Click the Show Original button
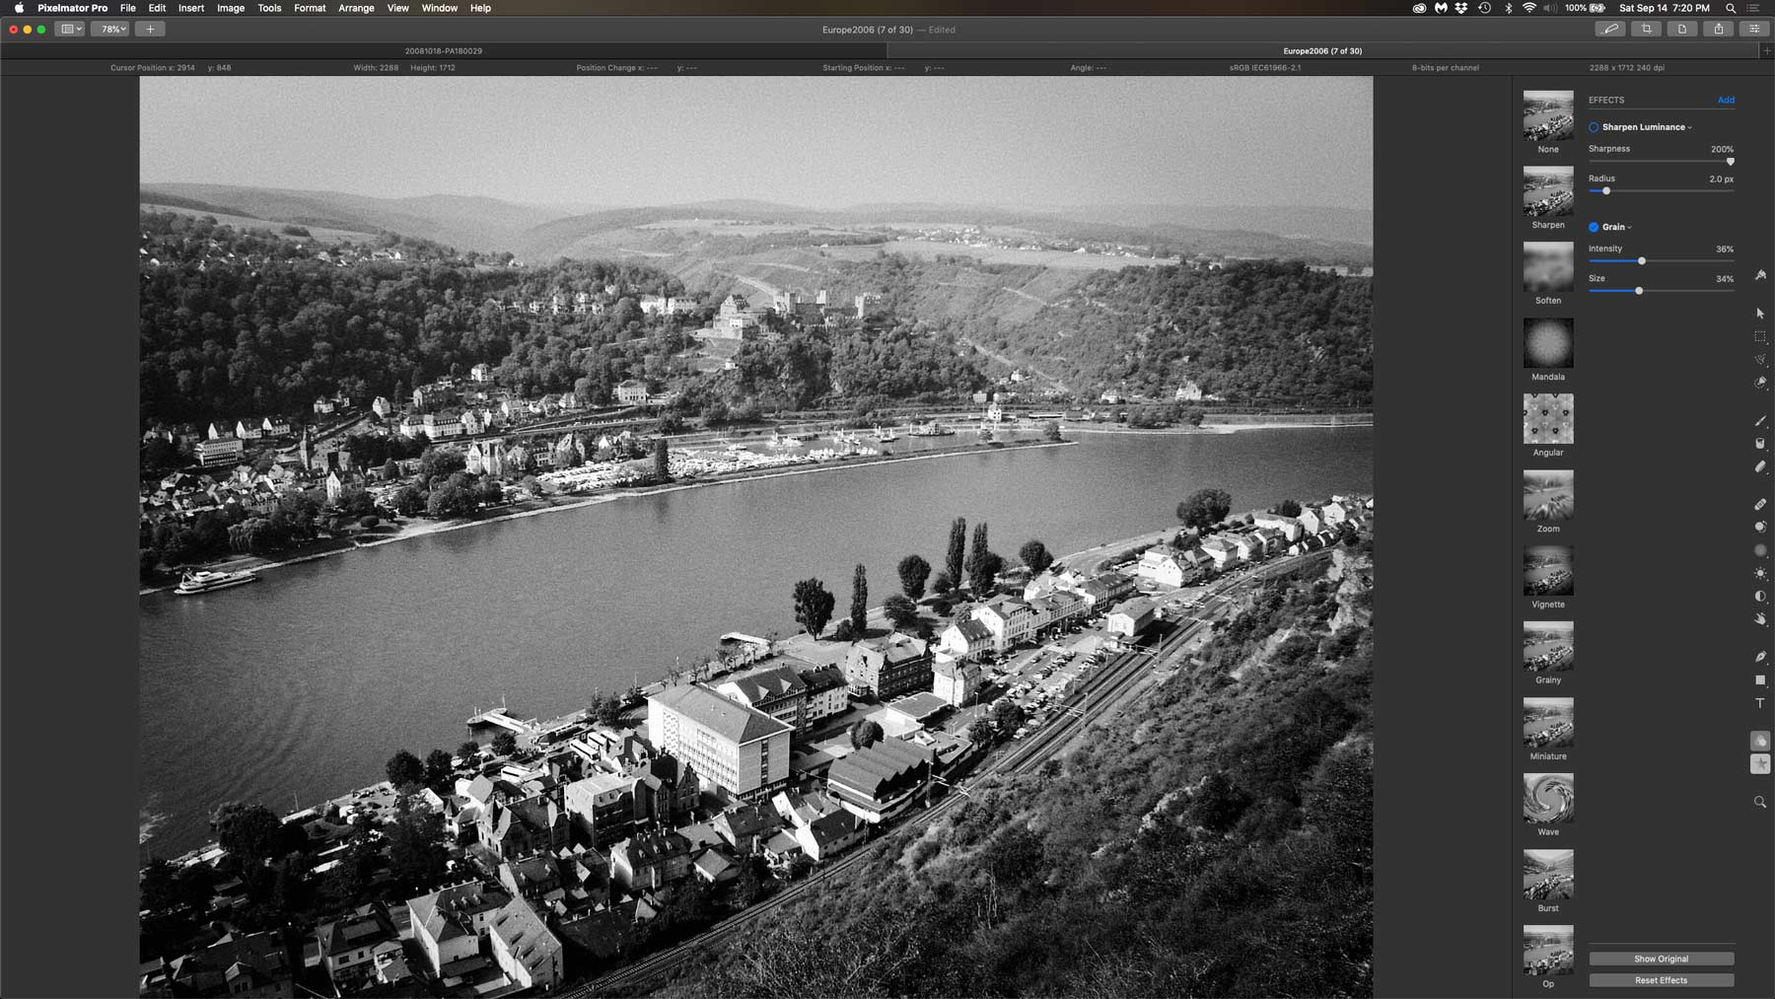The height and width of the screenshot is (999, 1775). click(x=1662, y=959)
